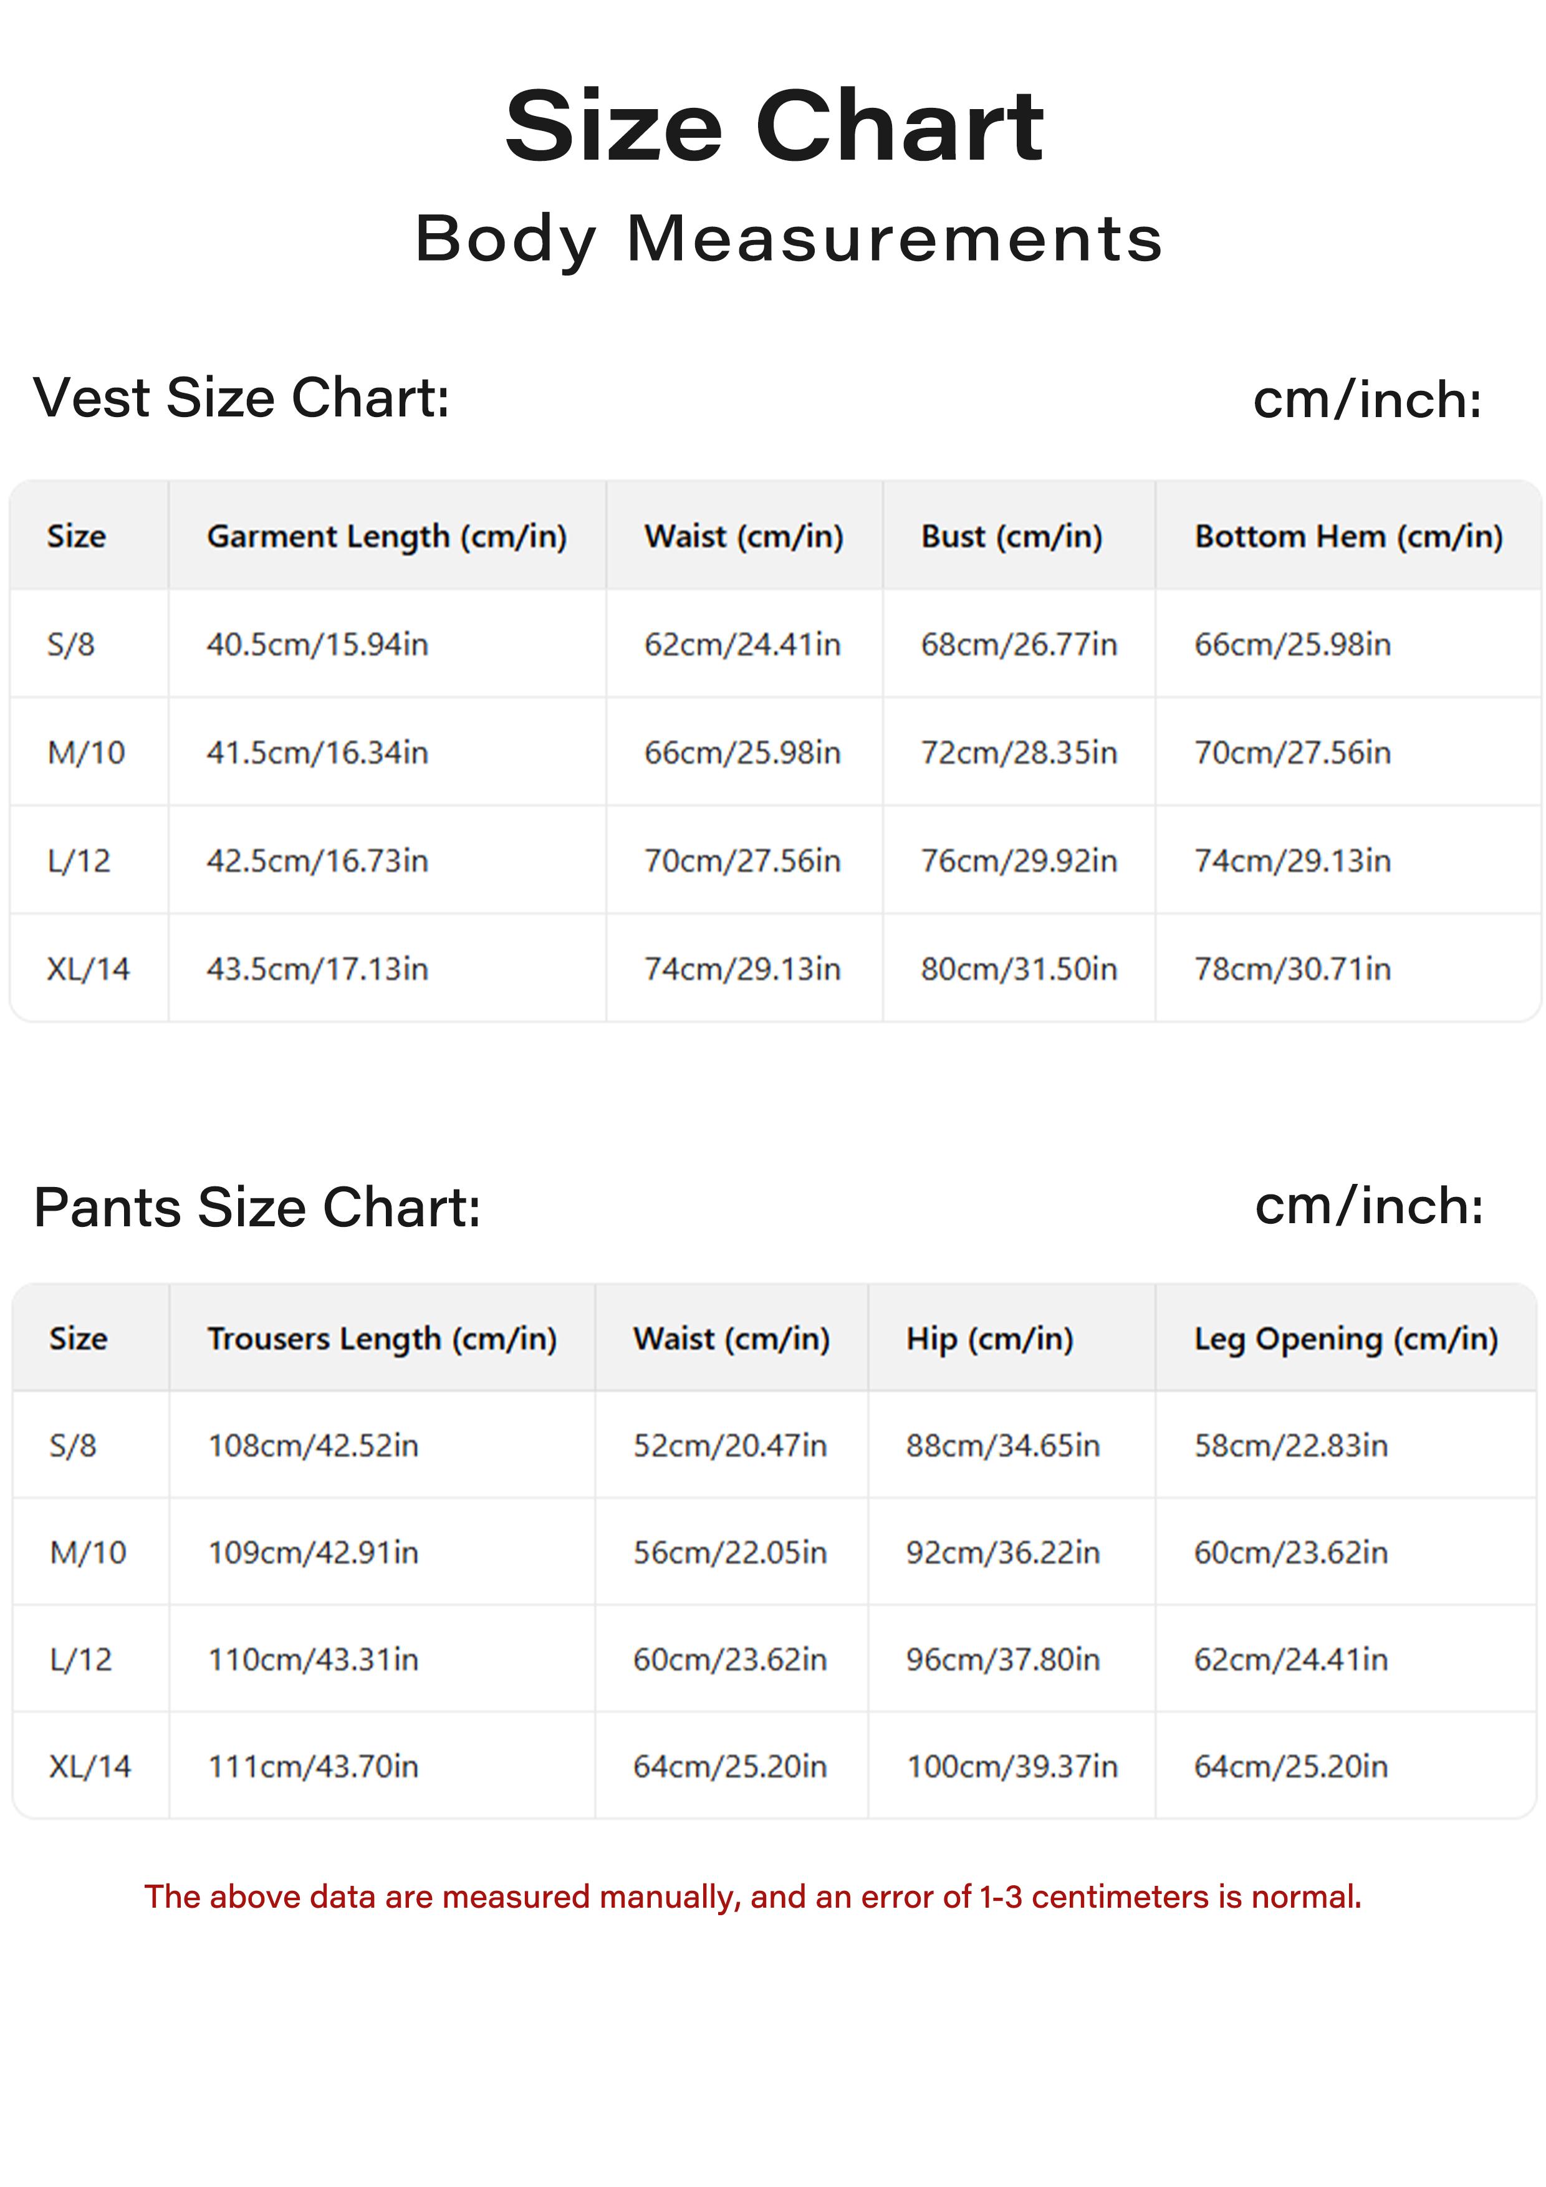This screenshot has height=2187, width=1546.
Task: Select the 72cm/28.35in bust cell
Action: 1017,752
